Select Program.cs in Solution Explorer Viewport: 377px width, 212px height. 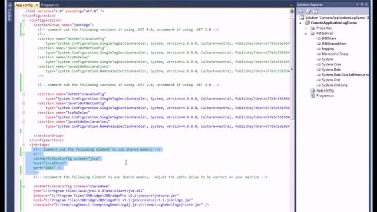coord(325,95)
